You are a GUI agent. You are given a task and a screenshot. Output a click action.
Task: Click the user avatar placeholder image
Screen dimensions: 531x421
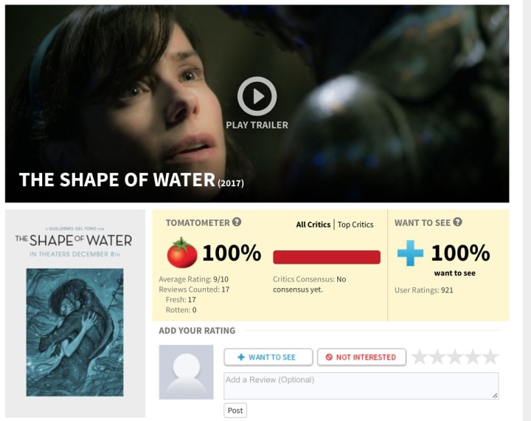tap(186, 372)
